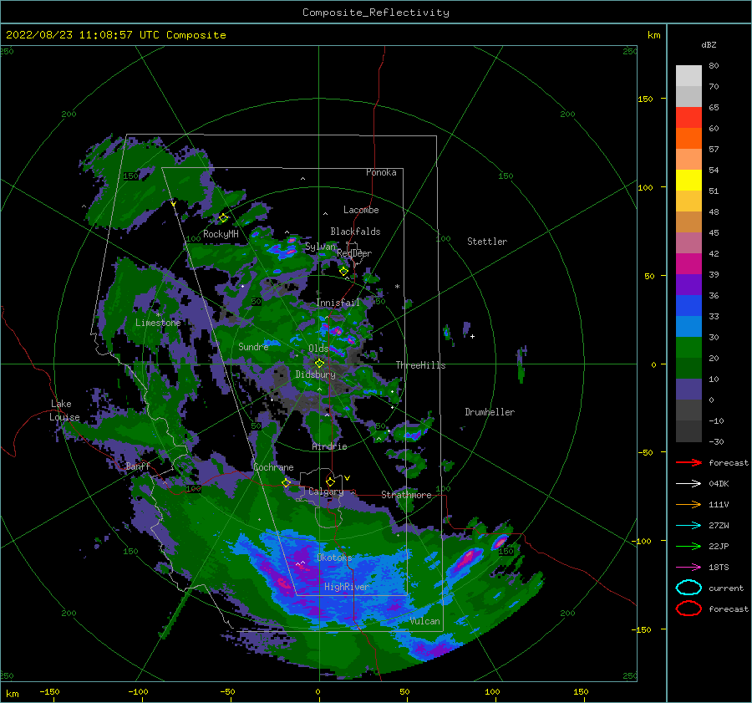
Task: Select the Vulcan label
Action: pos(424,621)
